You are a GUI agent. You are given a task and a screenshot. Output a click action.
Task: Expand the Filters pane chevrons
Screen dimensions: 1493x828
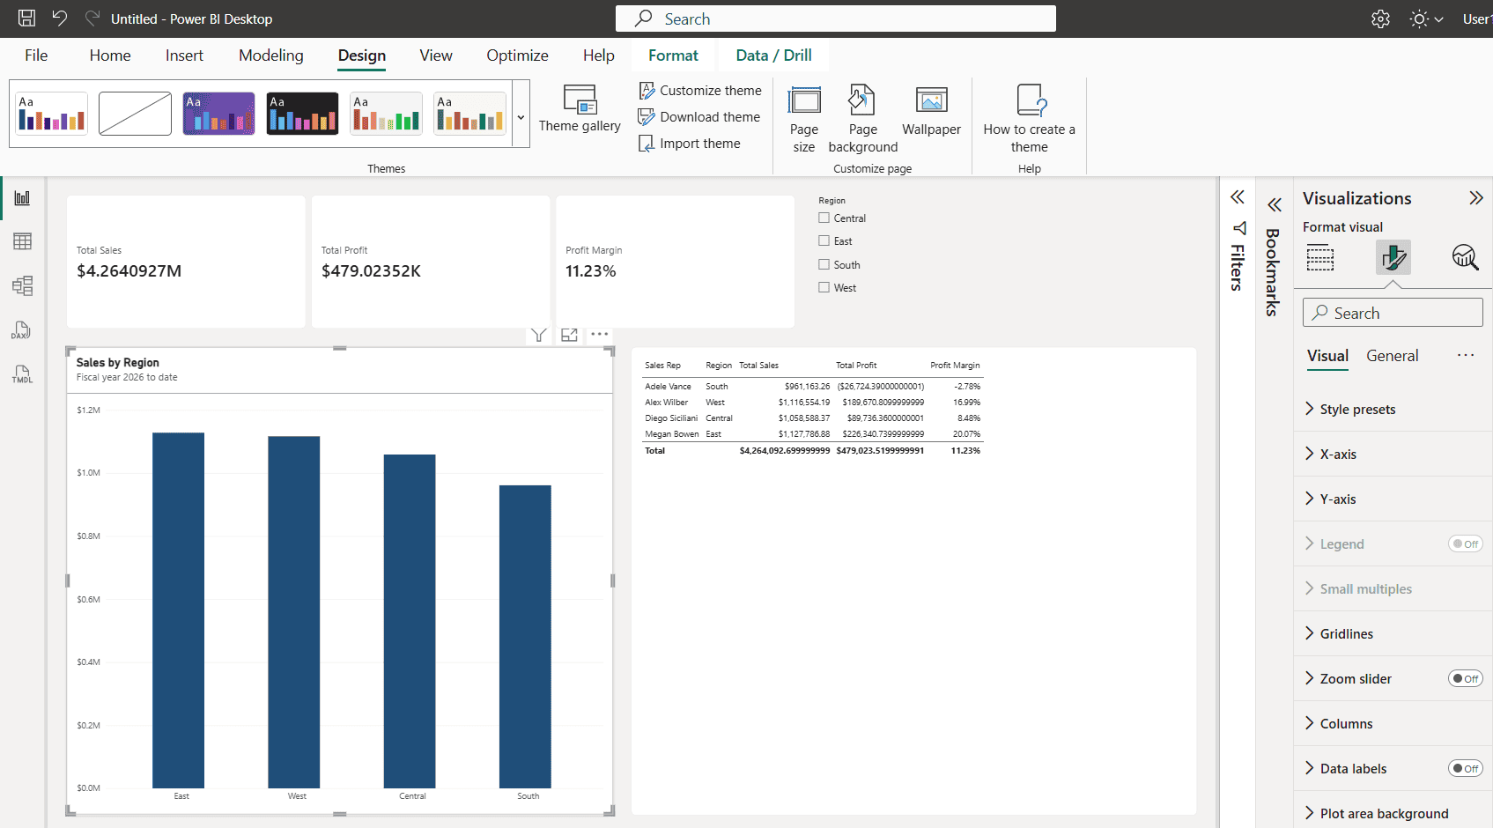(x=1238, y=197)
